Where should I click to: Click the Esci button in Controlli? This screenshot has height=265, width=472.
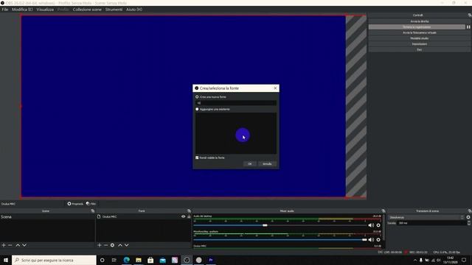click(420, 49)
